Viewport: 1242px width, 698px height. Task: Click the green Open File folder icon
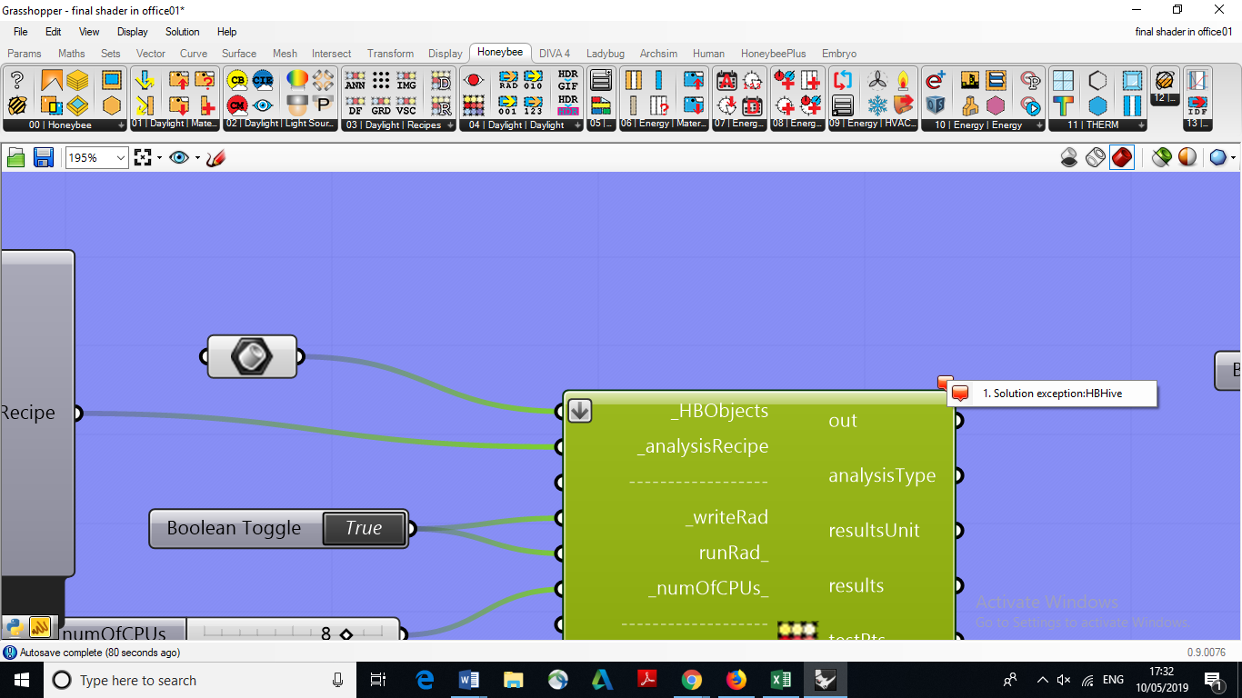pos(15,158)
